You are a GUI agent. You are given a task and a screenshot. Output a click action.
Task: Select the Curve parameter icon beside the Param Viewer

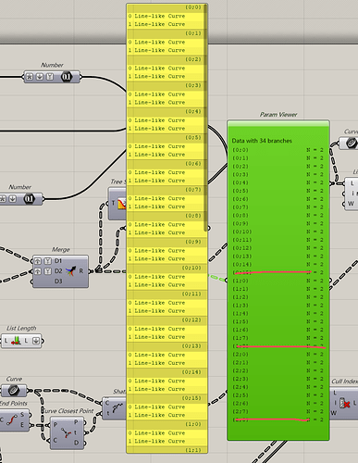pyautogui.click(x=352, y=144)
